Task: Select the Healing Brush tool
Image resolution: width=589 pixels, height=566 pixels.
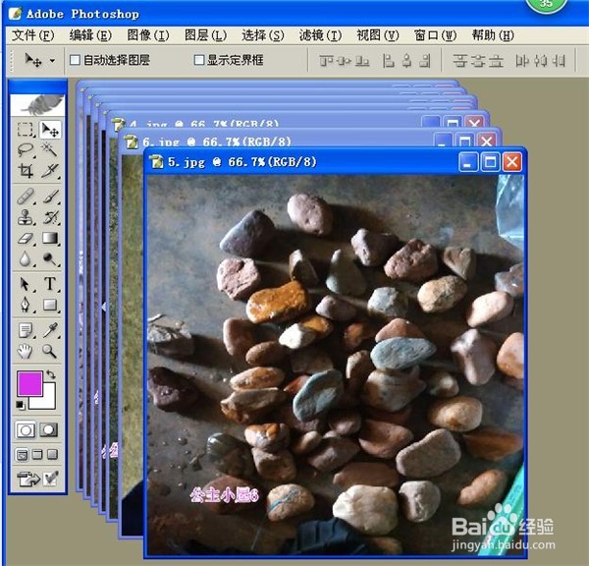Action: tap(26, 197)
